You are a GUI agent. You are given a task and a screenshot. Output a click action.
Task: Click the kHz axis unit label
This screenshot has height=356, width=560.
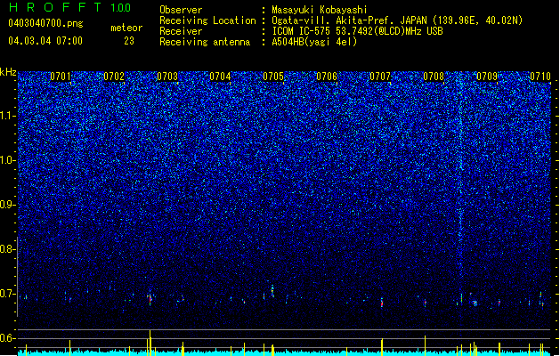(x=8, y=72)
